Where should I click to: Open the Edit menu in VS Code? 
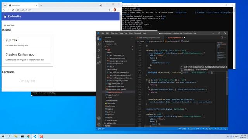pyautogui.click(x=107, y=33)
